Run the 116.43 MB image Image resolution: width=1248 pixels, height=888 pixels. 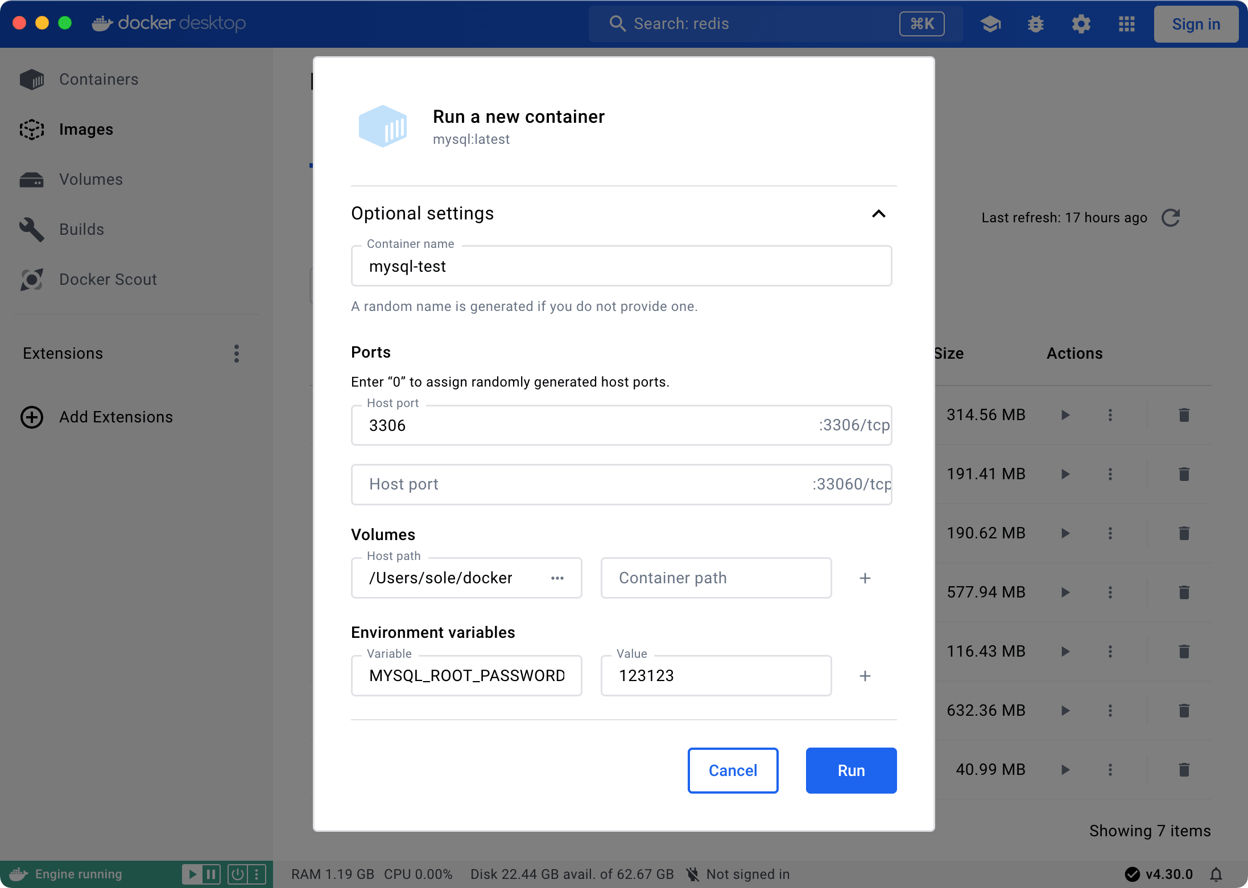coord(1065,652)
